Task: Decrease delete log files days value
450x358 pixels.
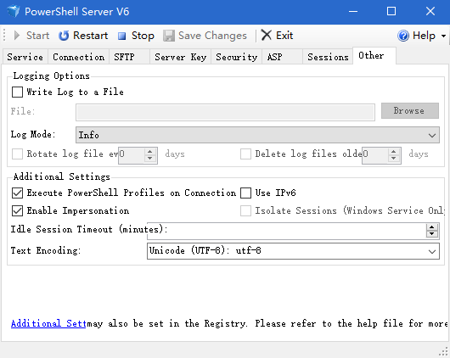Action: tap(394, 159)
